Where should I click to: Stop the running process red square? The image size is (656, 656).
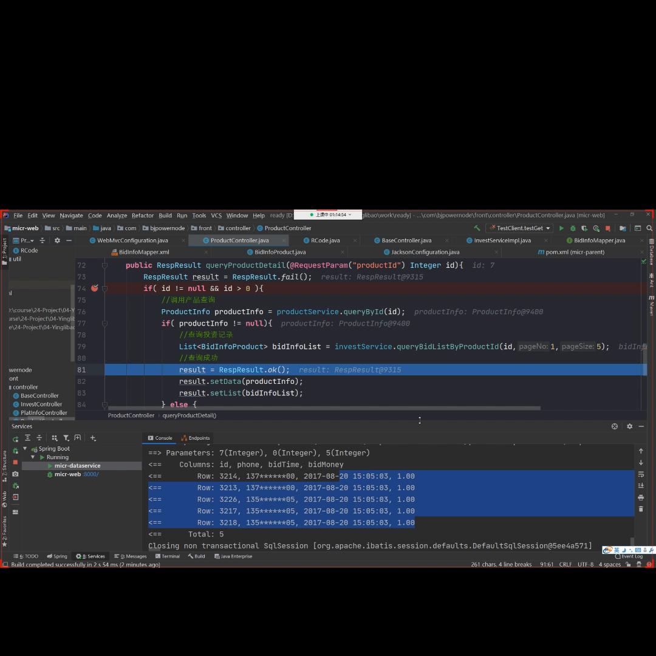(608, 228)
